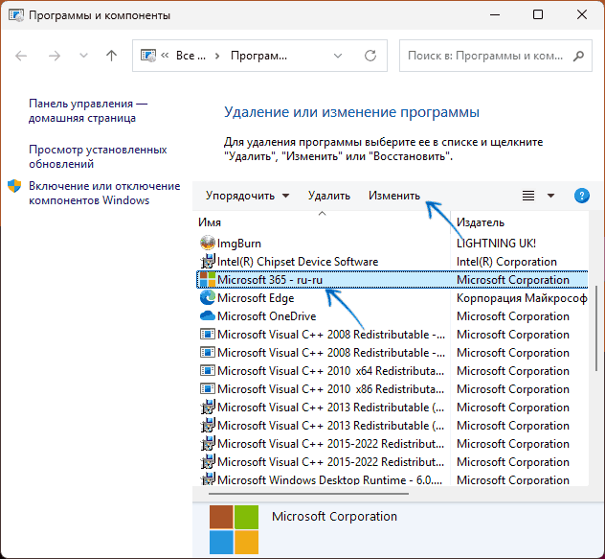The height and width of the screenshot is (559, 605).
Task: Open 'Включение или отключение компонентов Windows' link
Action: [x=104, y=193]
